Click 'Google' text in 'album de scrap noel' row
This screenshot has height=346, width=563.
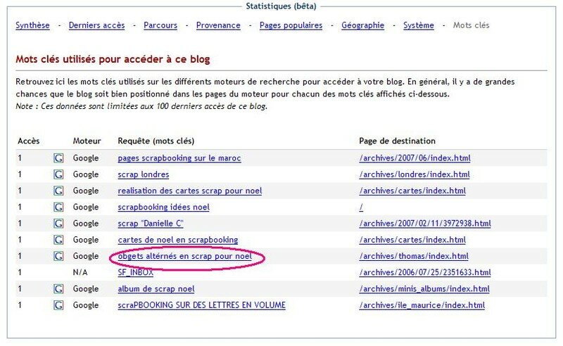tap(85, 289)
